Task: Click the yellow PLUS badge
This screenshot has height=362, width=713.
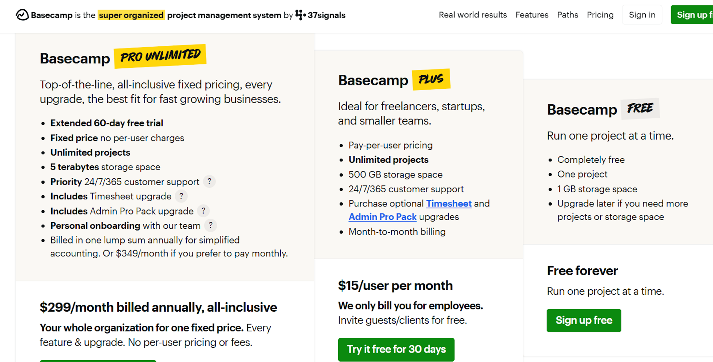Action: (x=431, y=79)
